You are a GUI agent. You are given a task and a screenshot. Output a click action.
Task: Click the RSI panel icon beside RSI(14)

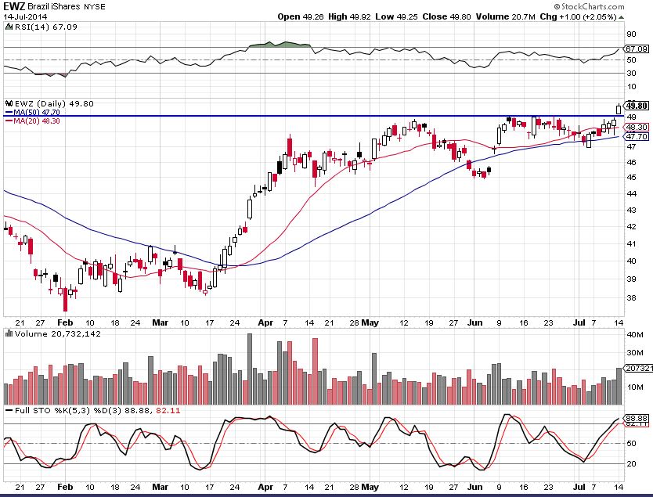pos(9,27)
